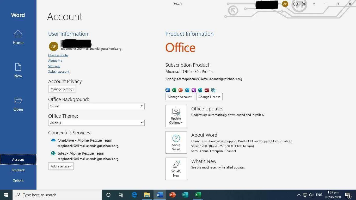Select New in the backstage sidebar
356x200 pixels.
pyautogui.click(x=18, y=71)
